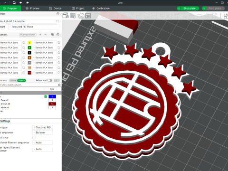Click the process settings search field
Viewport: 228px width, 171px height.
point(28,85)
